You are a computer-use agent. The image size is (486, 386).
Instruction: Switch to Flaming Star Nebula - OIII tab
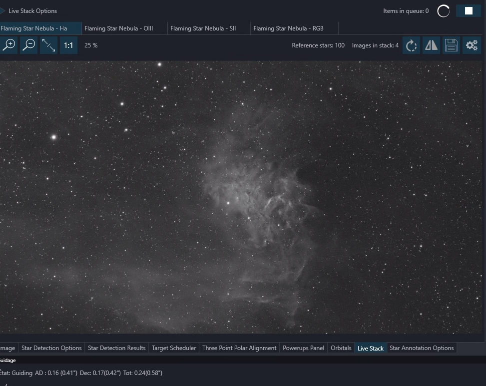(x=119, y=28)
